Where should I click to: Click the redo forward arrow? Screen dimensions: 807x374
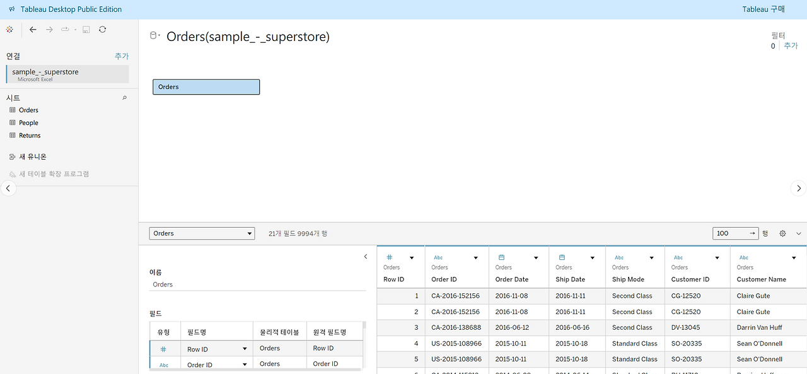(49, 30)
